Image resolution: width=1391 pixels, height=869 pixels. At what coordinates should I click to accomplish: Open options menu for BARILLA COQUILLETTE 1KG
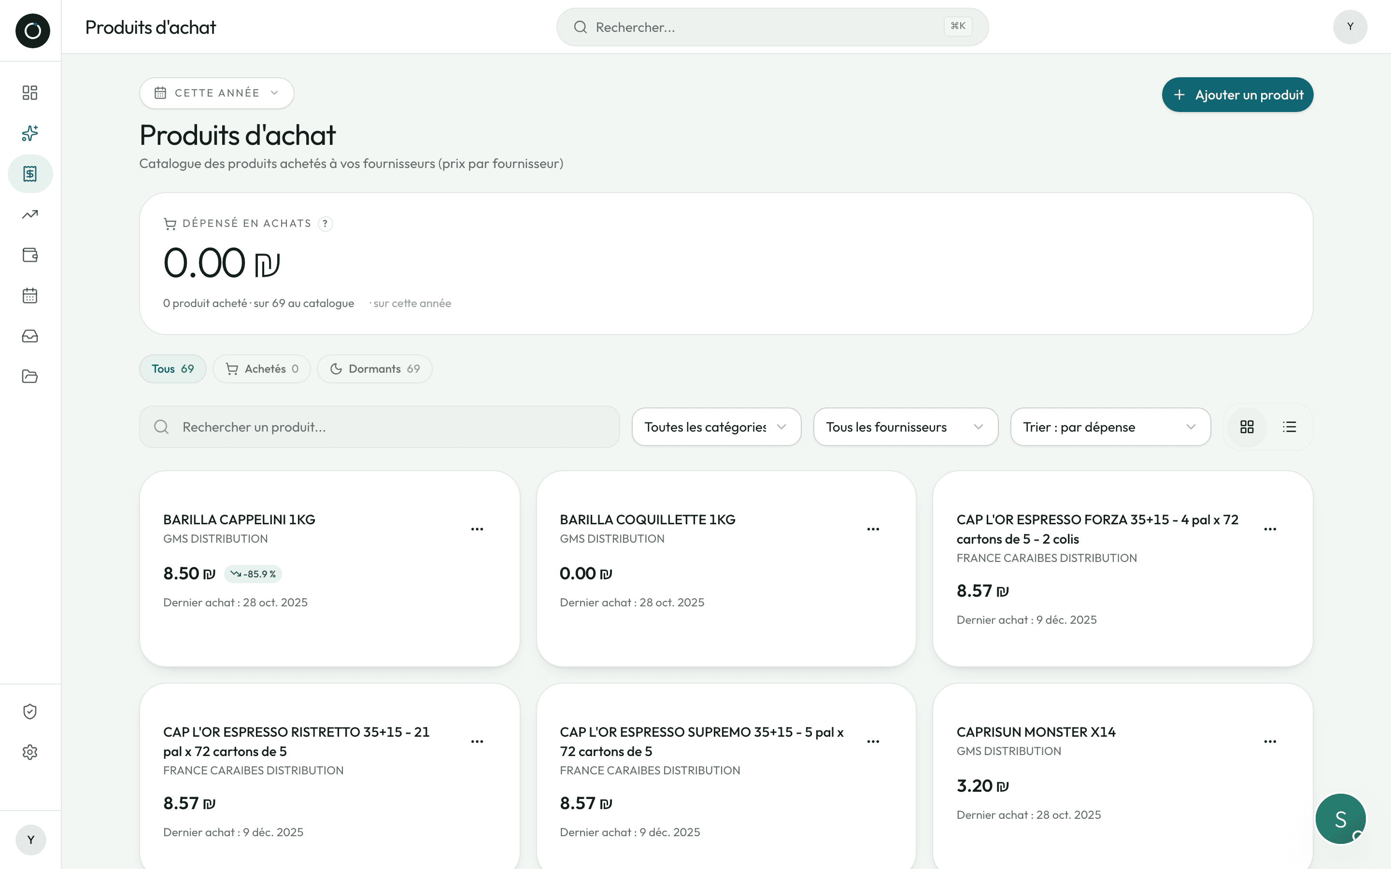[x=873, y=529]
